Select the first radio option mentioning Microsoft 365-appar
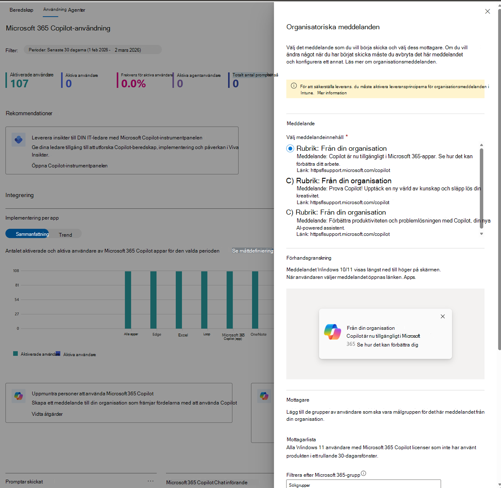501x488 pixels. pos(290,148)
